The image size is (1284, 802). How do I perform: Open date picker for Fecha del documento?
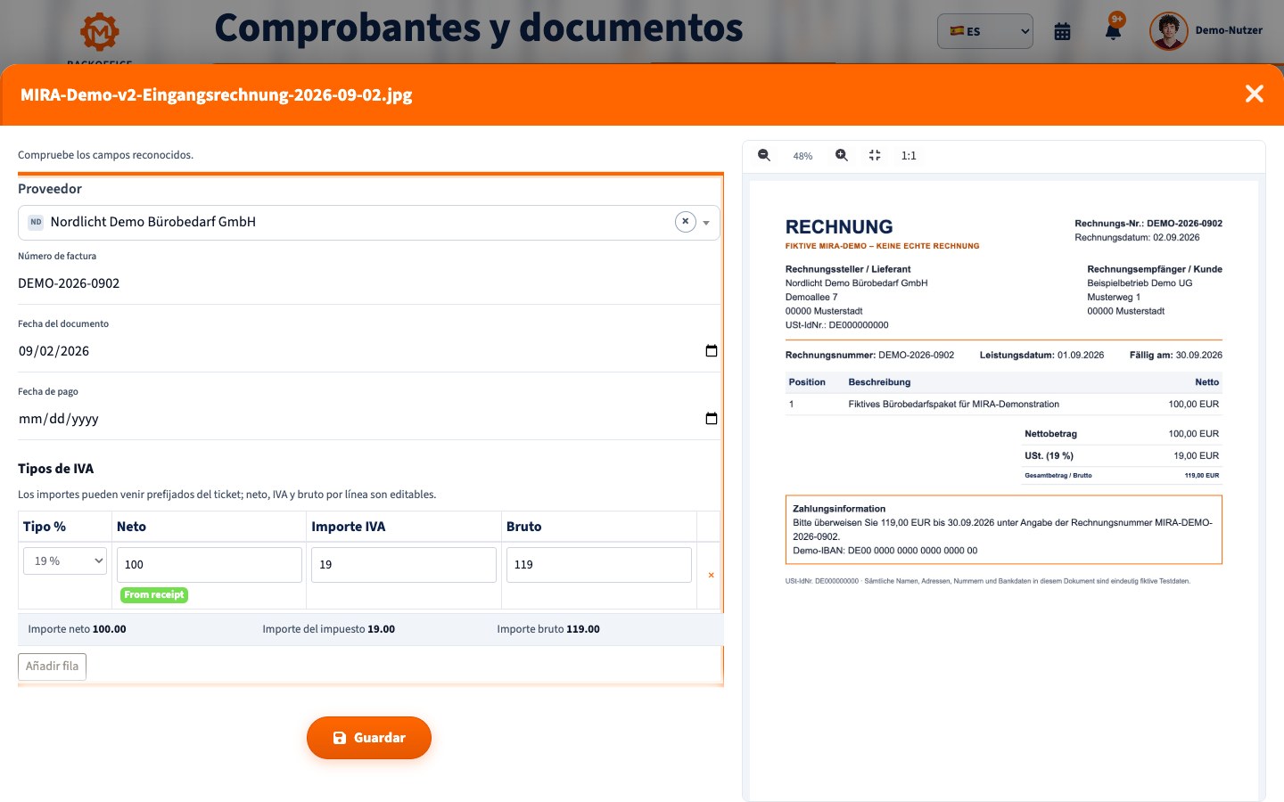pyautogui.click(x=712, y=350)
